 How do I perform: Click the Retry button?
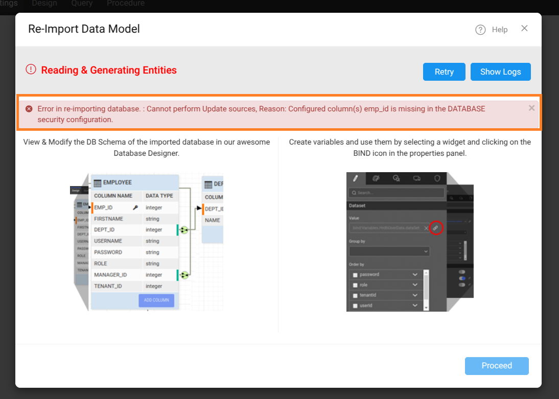pos(444,72)
